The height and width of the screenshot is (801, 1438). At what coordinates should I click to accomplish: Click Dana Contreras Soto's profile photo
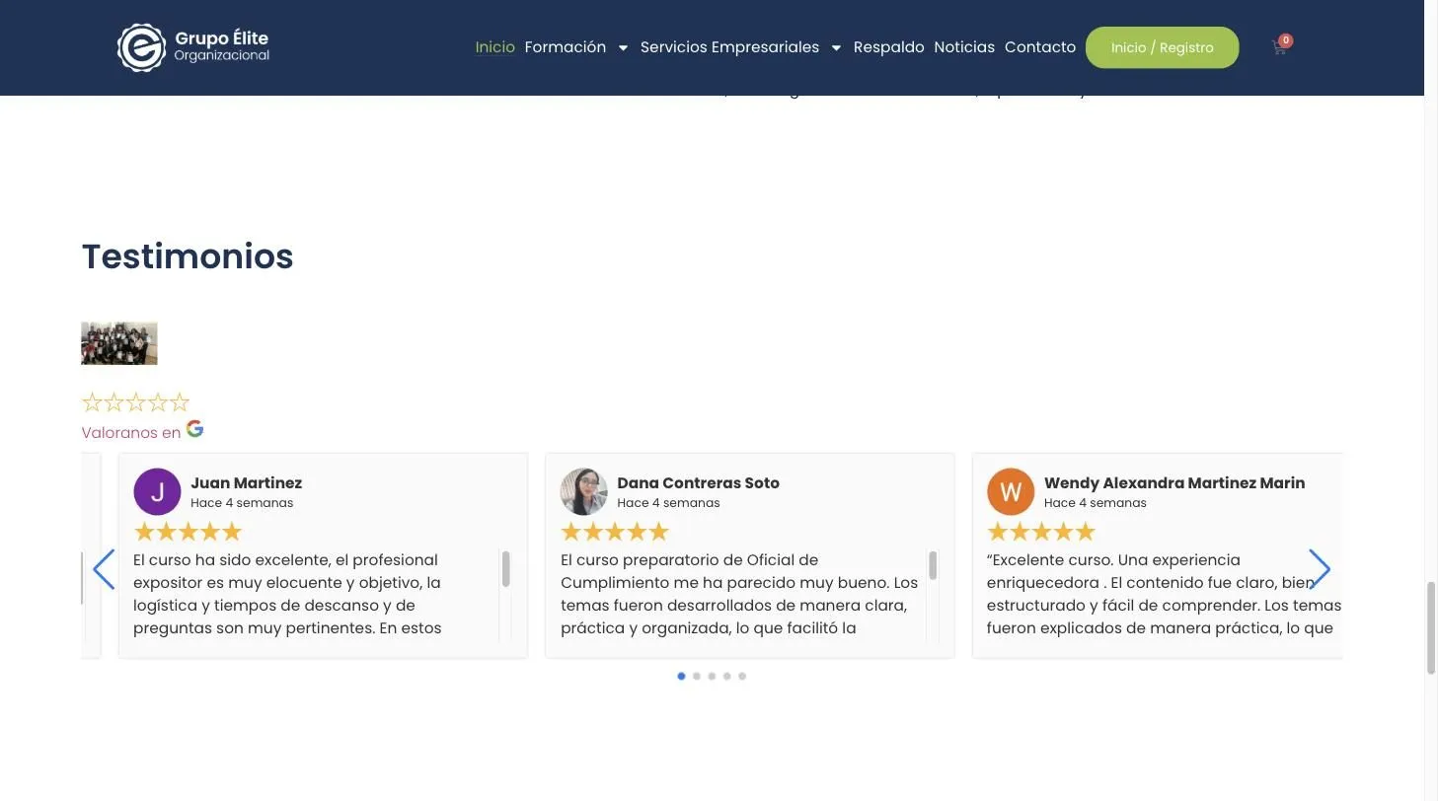coord(584,491)
